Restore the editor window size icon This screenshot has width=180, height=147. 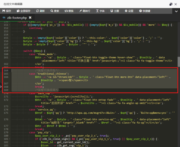click(x=171, y=4)
